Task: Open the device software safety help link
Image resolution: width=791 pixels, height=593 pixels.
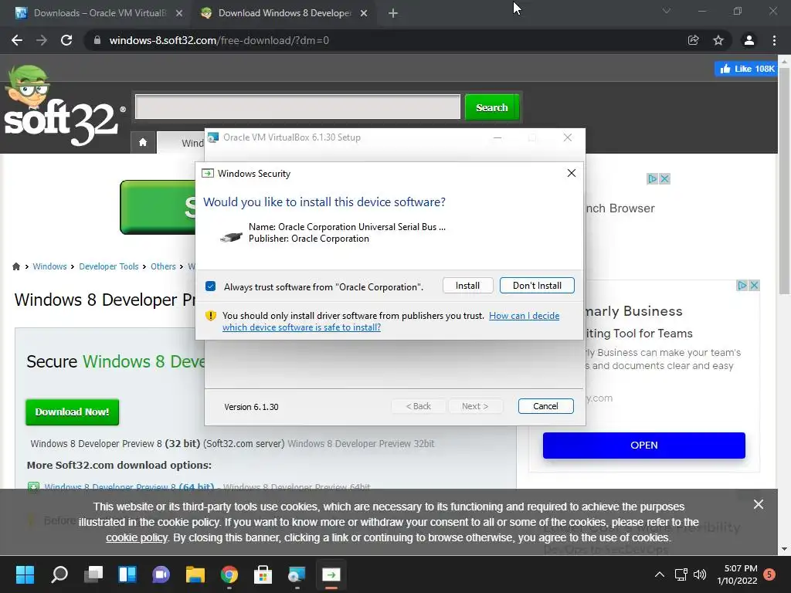Action: (391, 321)
